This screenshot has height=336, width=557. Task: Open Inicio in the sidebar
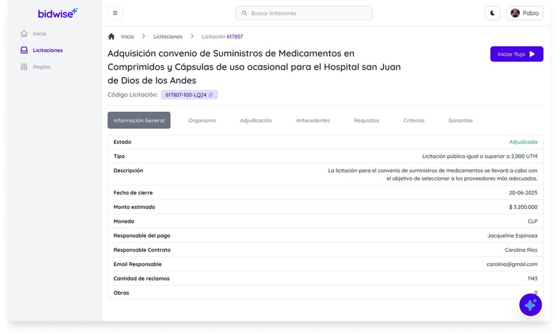tap(39, 34)
